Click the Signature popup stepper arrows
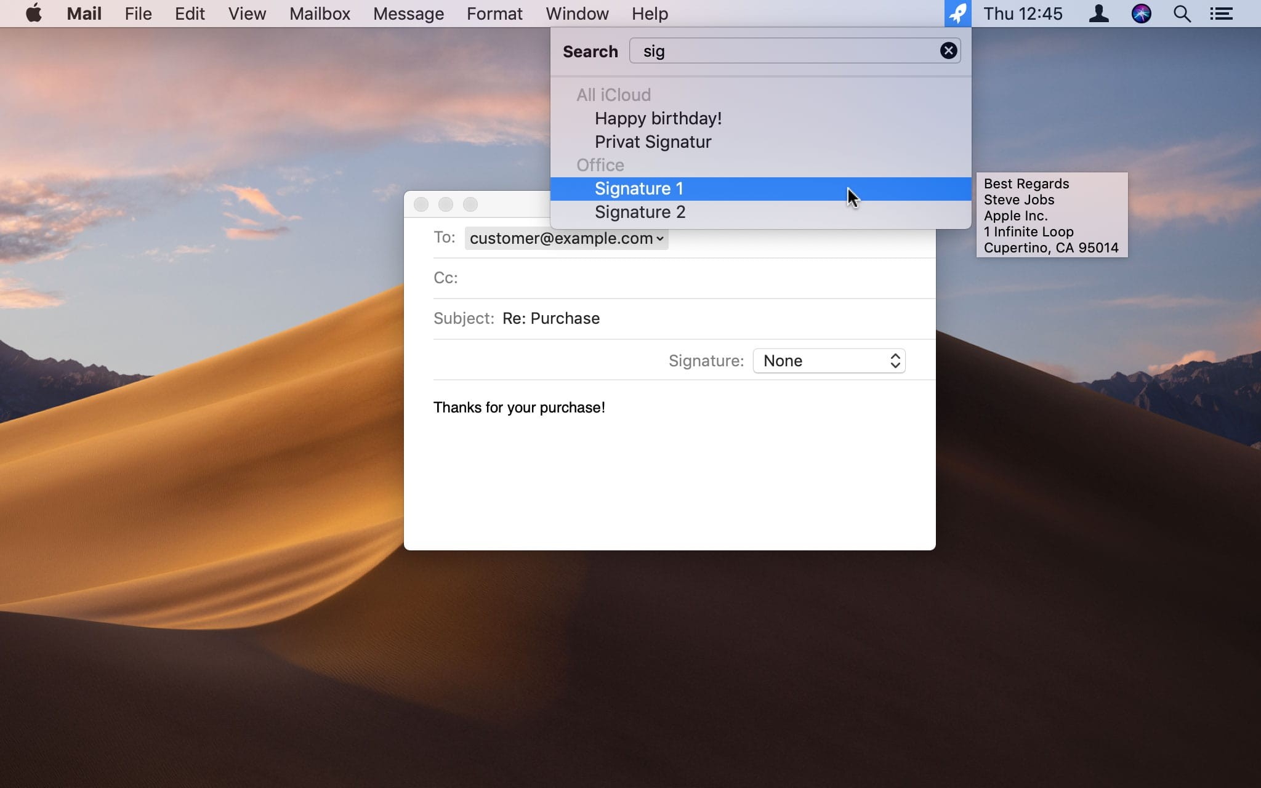This screenshot has width=1261, height=788. [894, 361]
